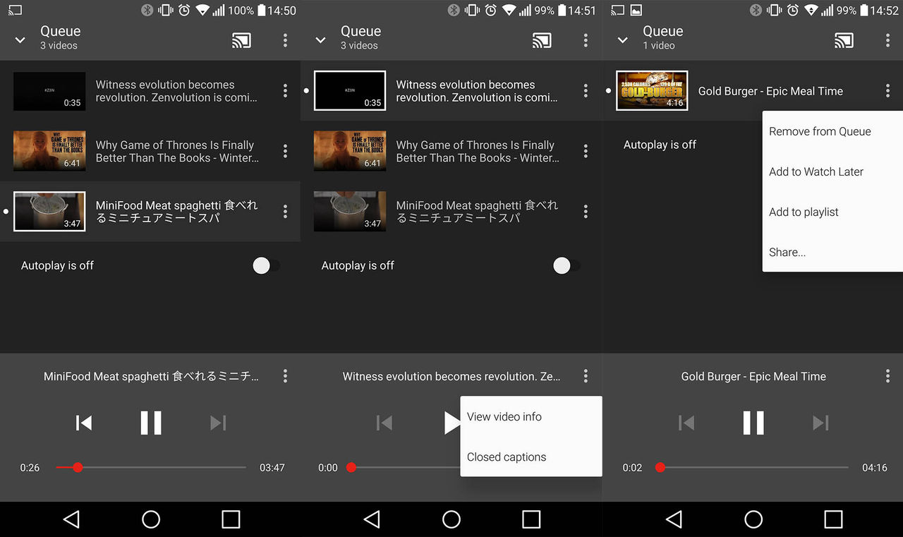Tap the Cast icon on the rightmost screen

coord(842,40)
